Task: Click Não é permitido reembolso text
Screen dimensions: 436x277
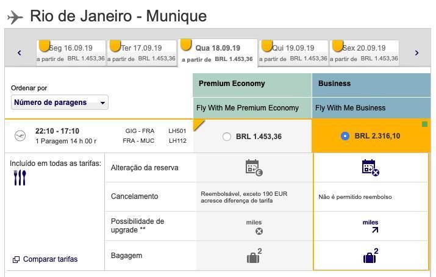Action: coord(355,197)
